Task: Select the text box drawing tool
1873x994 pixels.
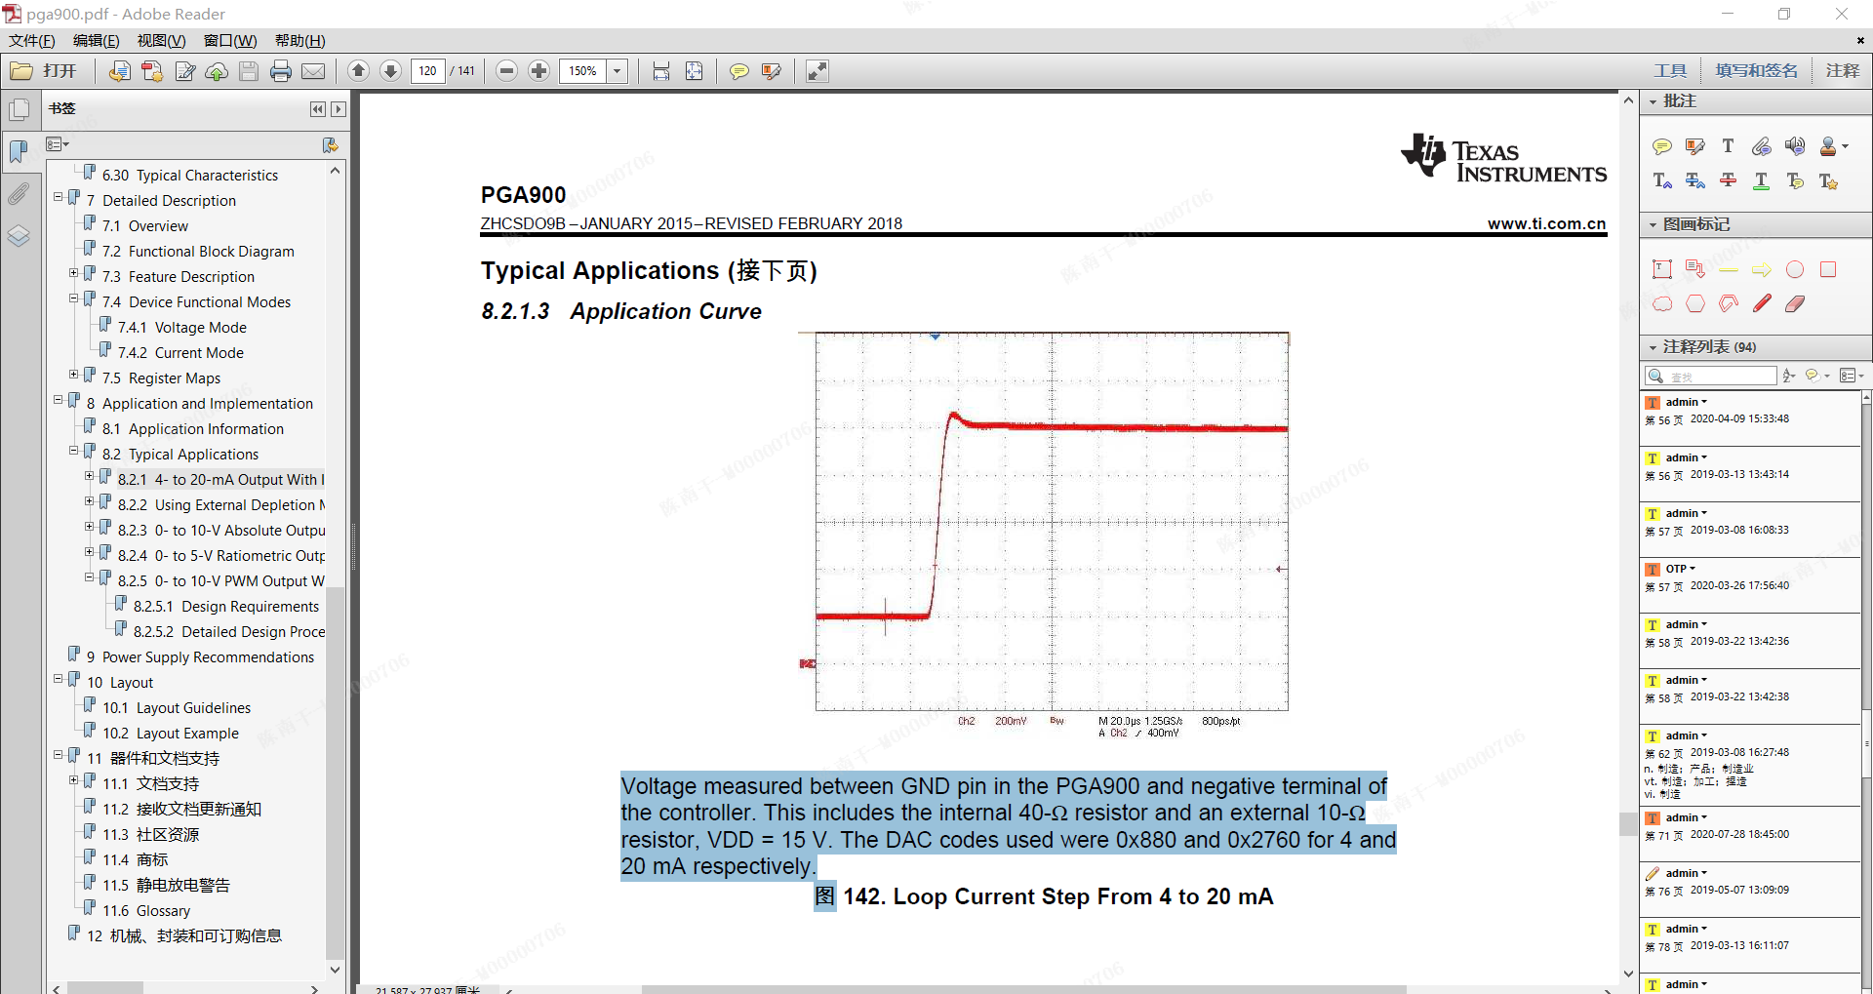Action: tap(1662, 269)
